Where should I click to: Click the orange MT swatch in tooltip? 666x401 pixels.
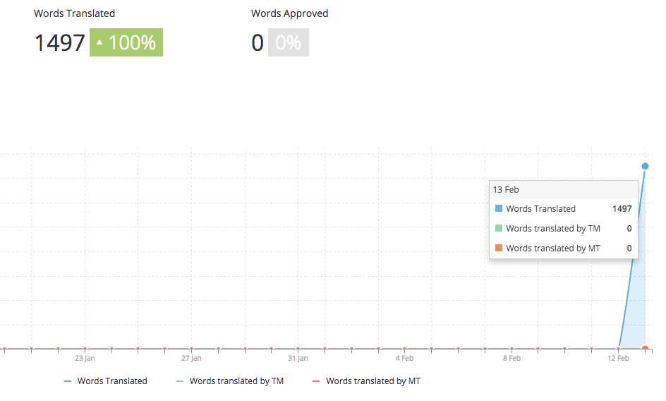pos(499,248)
